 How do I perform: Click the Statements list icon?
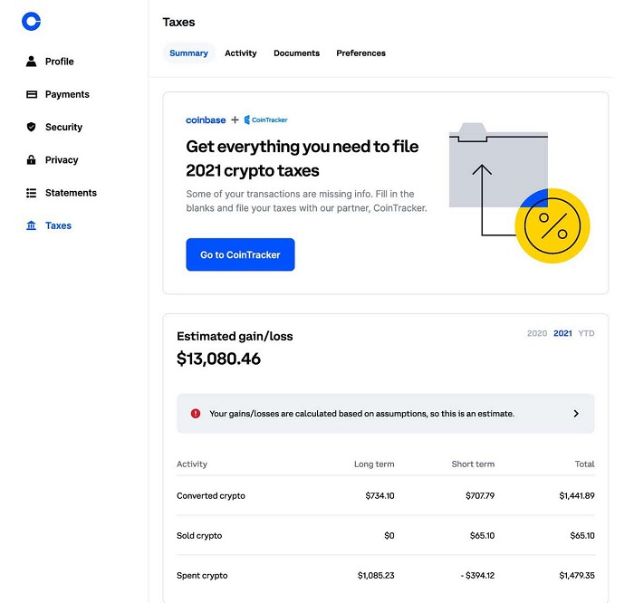click(32, 193)
